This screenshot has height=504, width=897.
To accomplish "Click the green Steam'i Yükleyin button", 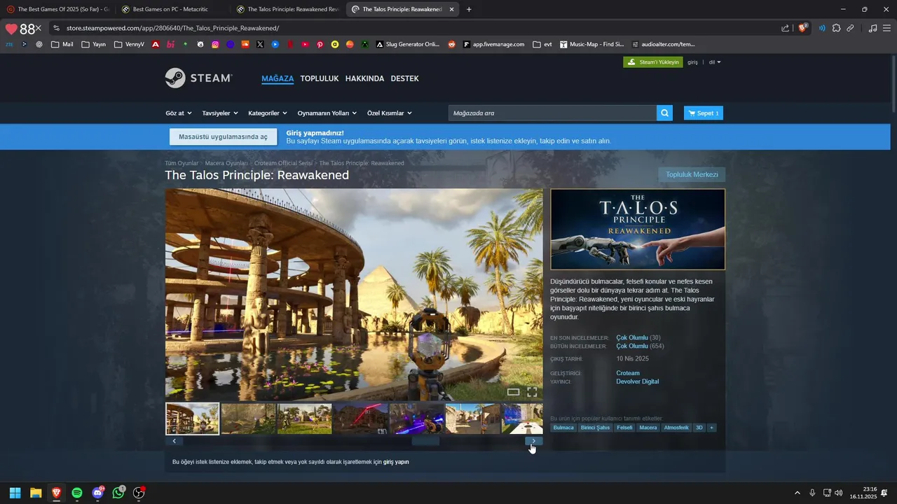I will pos(652,62).
